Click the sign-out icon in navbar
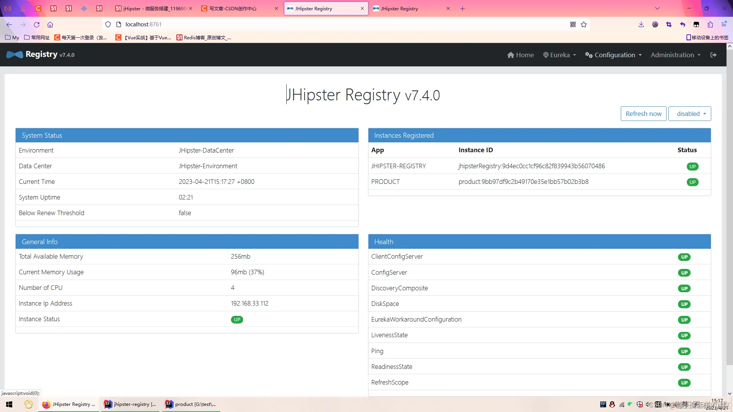 (x=713, y=55)
